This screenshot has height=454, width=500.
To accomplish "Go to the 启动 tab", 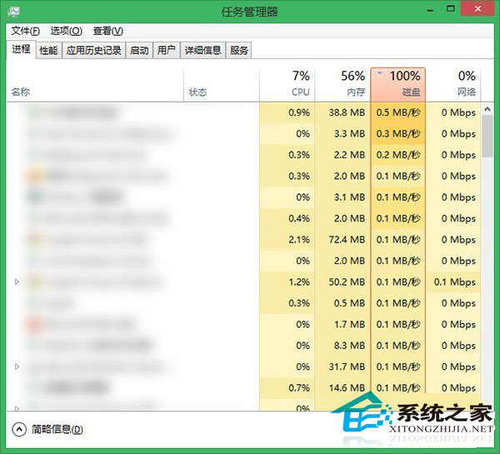I will [x=139, y=50].
